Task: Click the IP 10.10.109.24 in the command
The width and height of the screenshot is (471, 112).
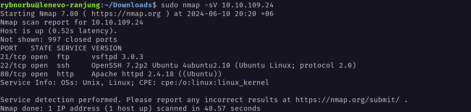Action: (x=248, y=5)
